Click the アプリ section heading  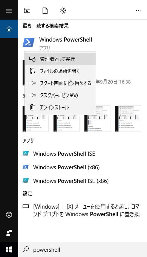click(x=28, y=141)
